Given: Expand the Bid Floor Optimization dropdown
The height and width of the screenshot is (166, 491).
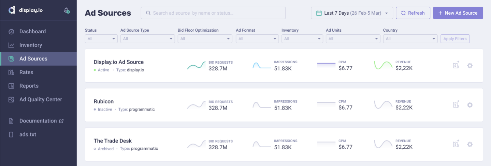Looking at the screenshot, I should coord(205,39).
